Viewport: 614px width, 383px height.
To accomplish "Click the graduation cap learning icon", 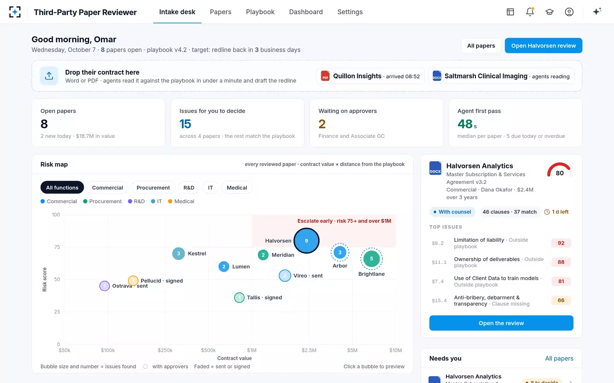I will pyautogui.click(x=550, y=12).
